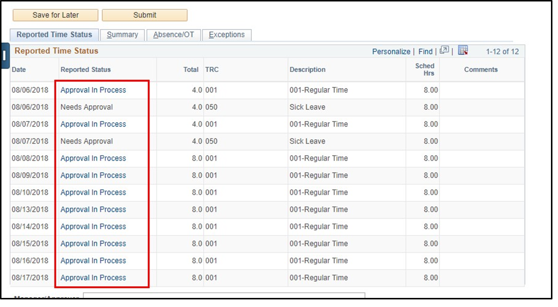
Task: Click the Find link above the grid
Action: click(425, 52)
